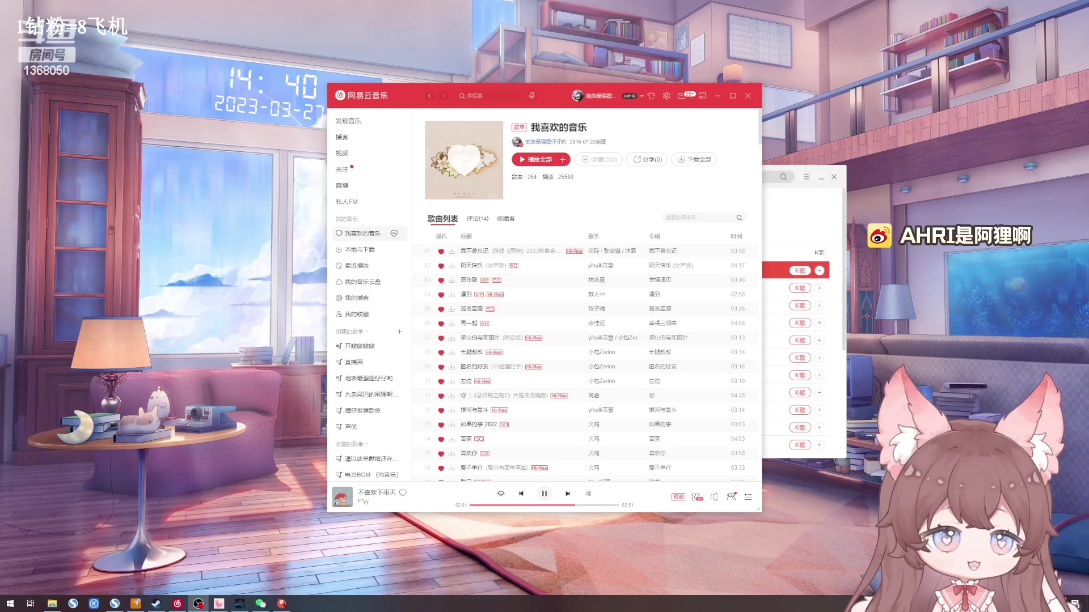The width and height of the screenshot is (1089, 612).
Task: Open 视频 in the sidebar
Action: click(x=341, y=153)
